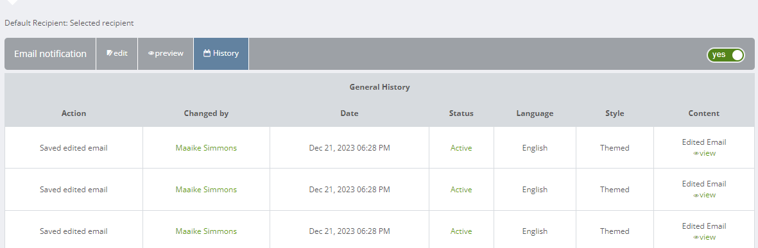The width and height of the screenshot is (758, 248).
Task: Toggle the green 'yes' switch off
Action: coord(726,54)
